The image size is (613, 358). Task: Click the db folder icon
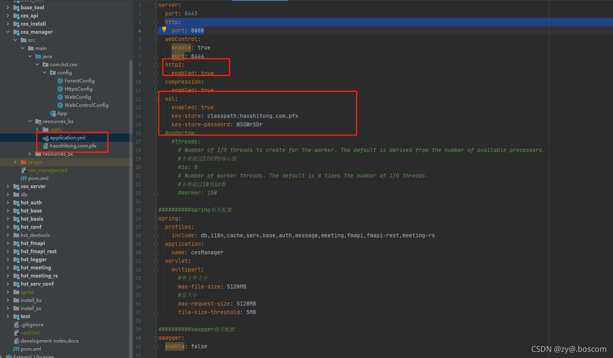[x=16, y=195]
